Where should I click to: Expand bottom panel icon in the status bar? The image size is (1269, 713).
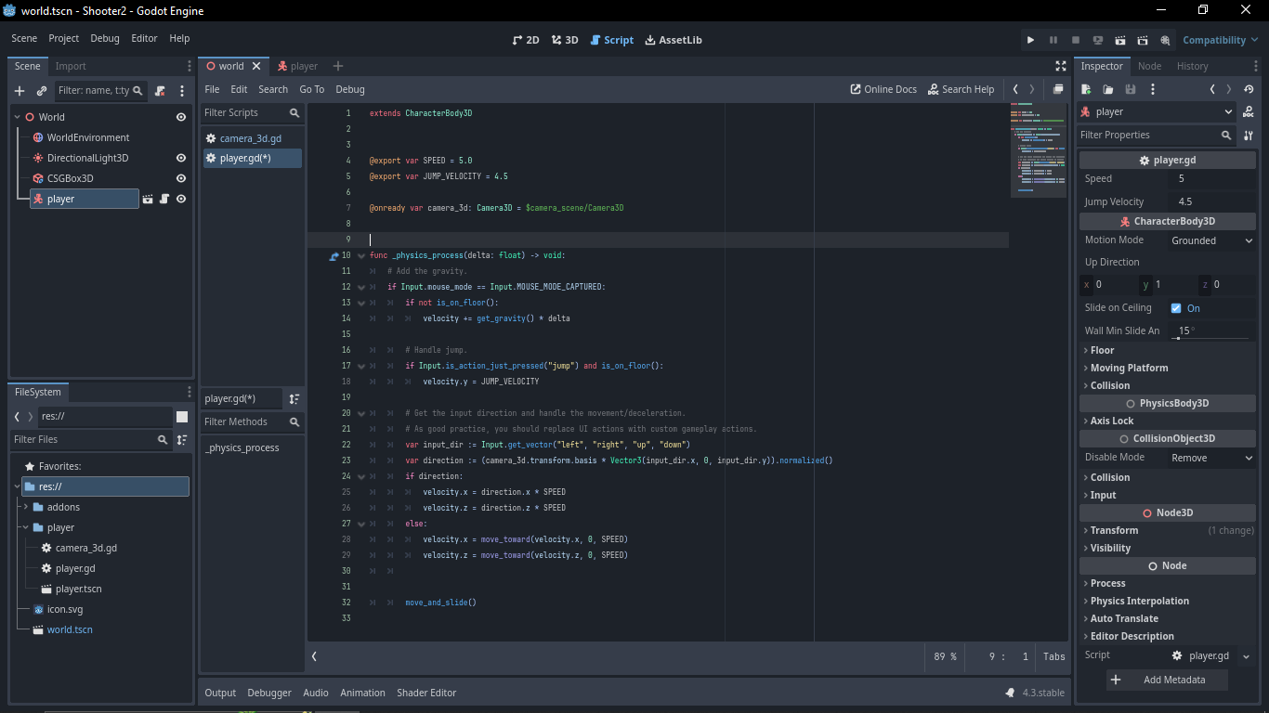point(1010,693)
